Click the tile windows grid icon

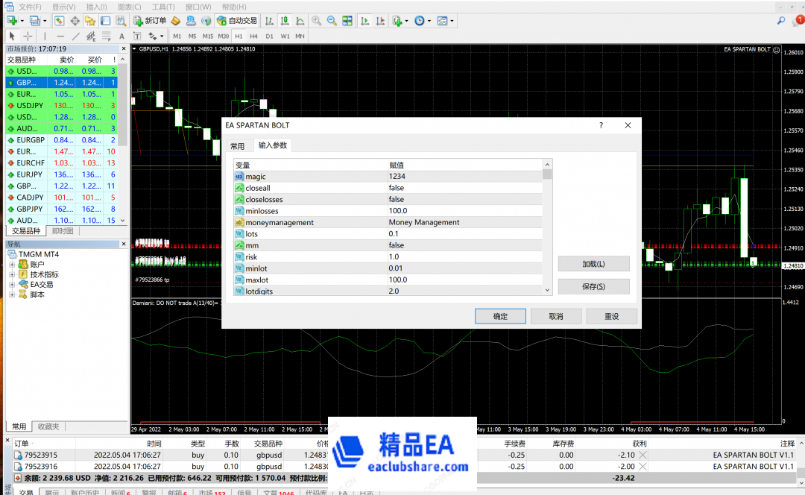point(346,21)
